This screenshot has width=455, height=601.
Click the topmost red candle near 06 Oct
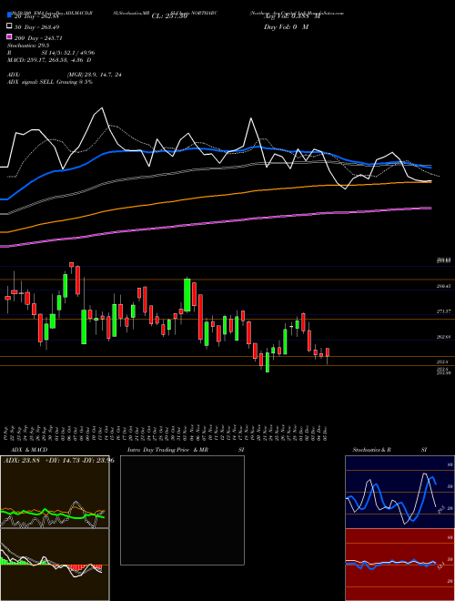(71, 264)
